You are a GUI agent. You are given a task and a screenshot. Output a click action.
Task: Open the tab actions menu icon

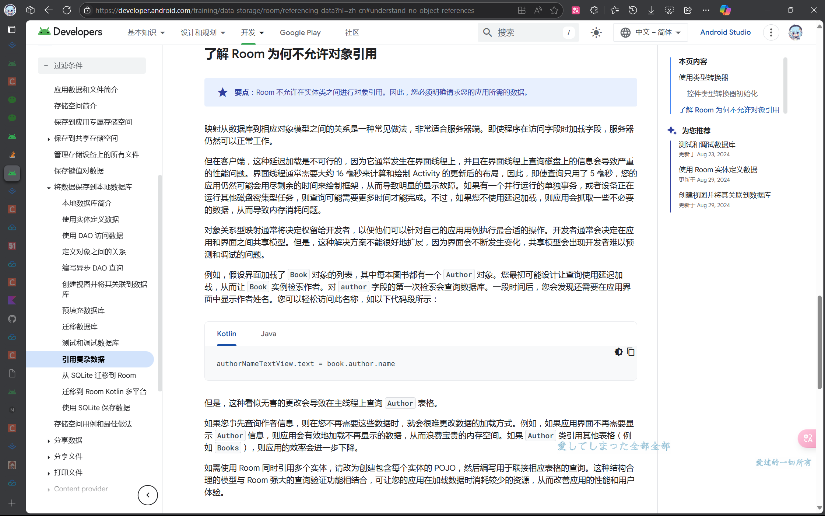tap(30, 10)
